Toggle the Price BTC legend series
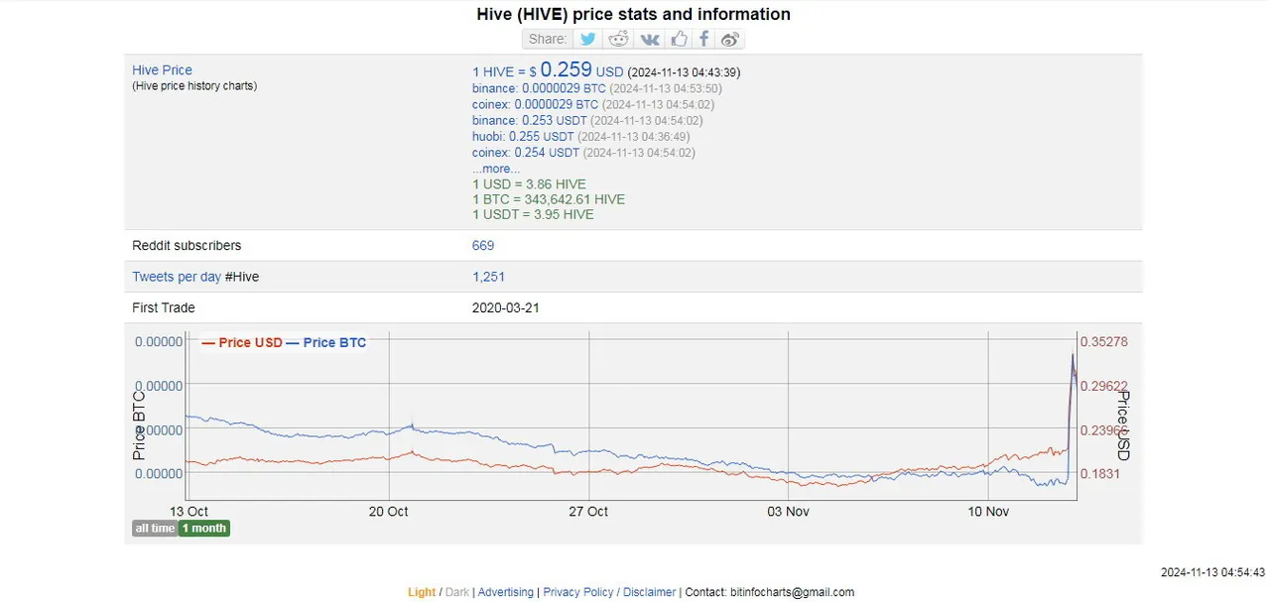Image resolution: width=1270 pixels, height=602 pixels. coord(326,343)
